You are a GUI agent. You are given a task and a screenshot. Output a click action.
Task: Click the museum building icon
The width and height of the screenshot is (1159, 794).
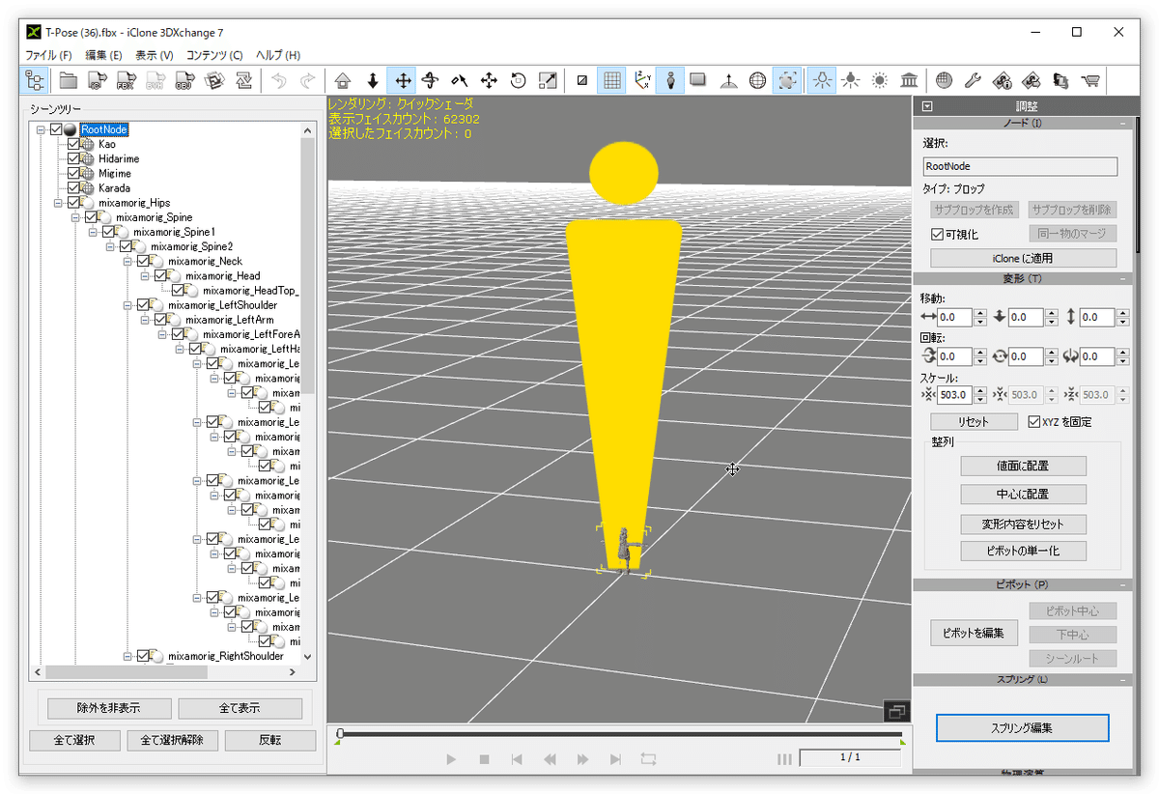tap(909, 81)
